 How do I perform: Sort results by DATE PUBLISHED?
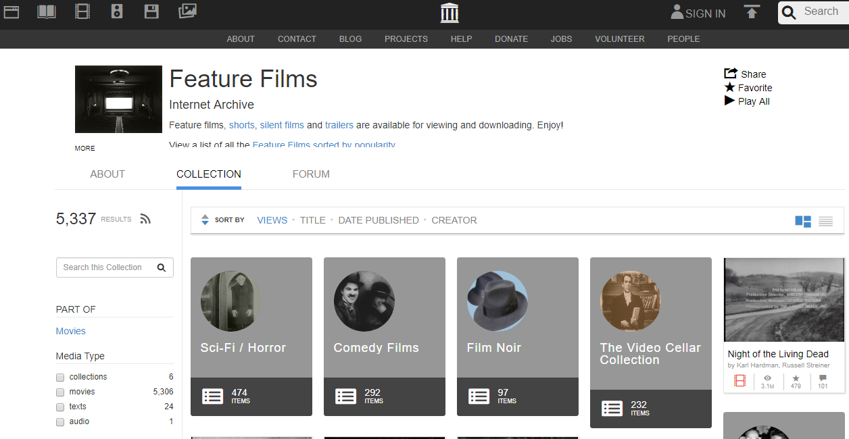point(379,220)
